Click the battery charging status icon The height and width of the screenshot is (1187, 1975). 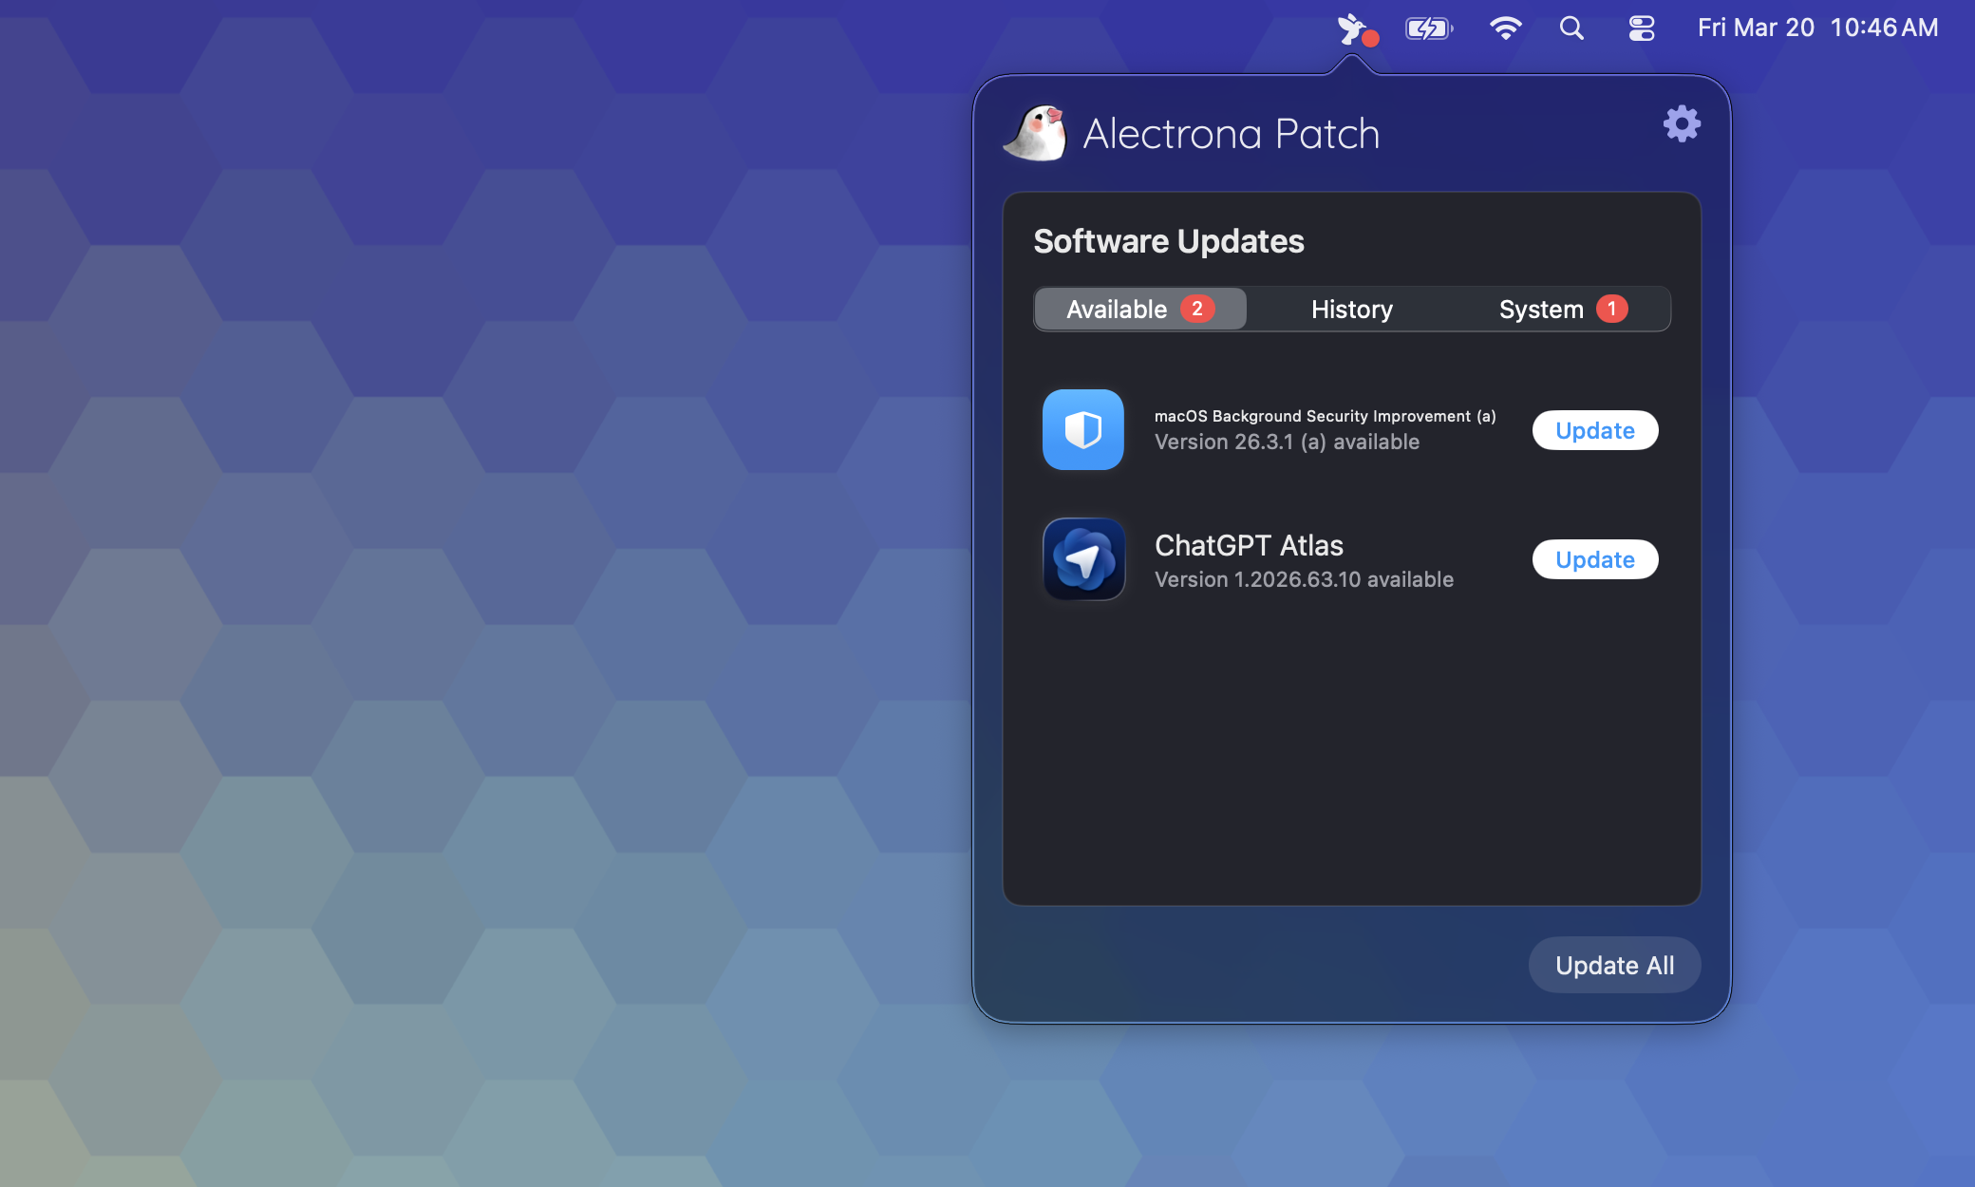pos(1428,28)
